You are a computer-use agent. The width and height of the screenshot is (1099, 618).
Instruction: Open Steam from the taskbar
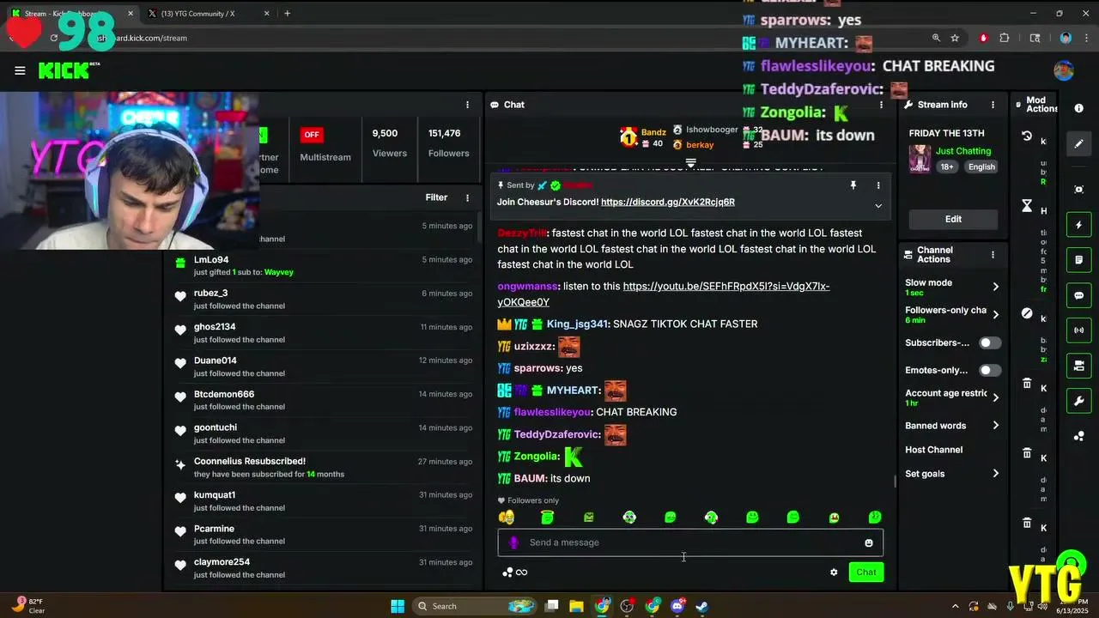tap(702, 606)
